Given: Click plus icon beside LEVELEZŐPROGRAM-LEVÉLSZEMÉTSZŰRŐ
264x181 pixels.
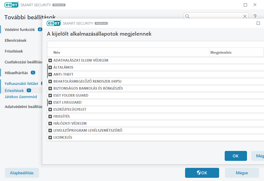Looking at the screenshot, I should click(x=50, y=130).
